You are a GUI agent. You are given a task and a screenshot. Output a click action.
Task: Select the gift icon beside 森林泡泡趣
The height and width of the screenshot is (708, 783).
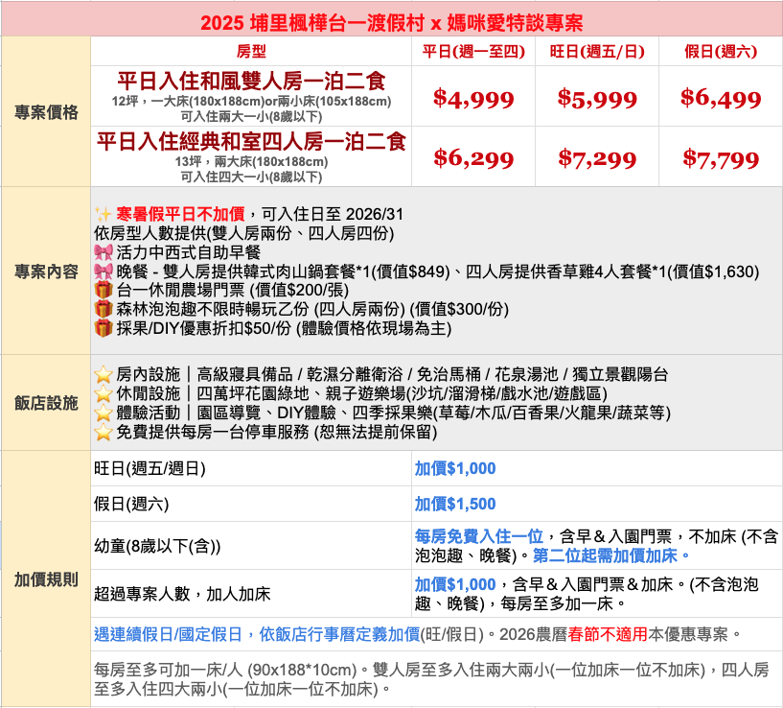(104, 310)
